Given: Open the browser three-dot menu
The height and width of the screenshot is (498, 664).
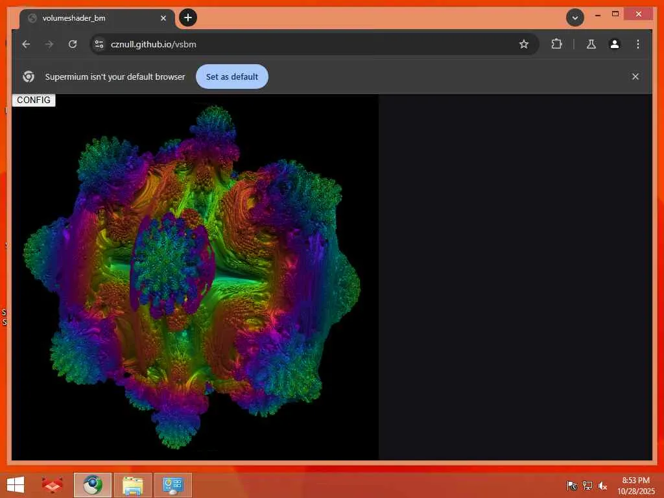Looking at the screenshot, I should coord(638,44).
